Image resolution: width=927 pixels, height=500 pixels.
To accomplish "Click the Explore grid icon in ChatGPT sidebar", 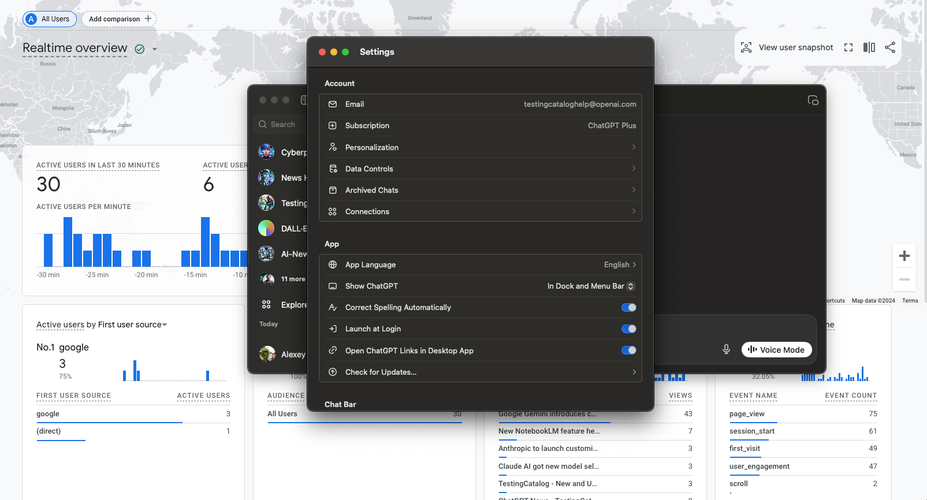I will pyautogui.click(x=266, y=304).
